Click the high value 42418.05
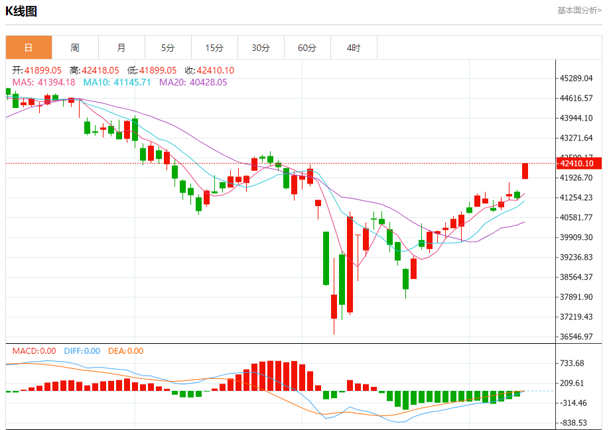609x430 pixels. click(100, 70)
